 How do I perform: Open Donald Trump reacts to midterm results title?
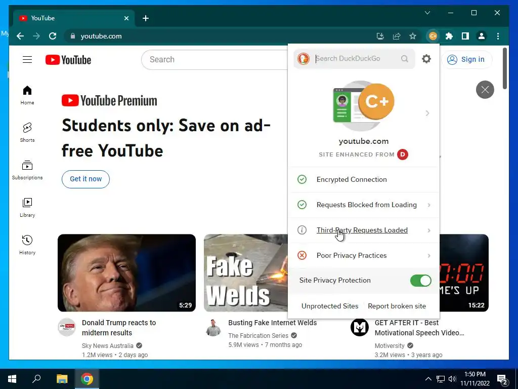tap(119, 328)
